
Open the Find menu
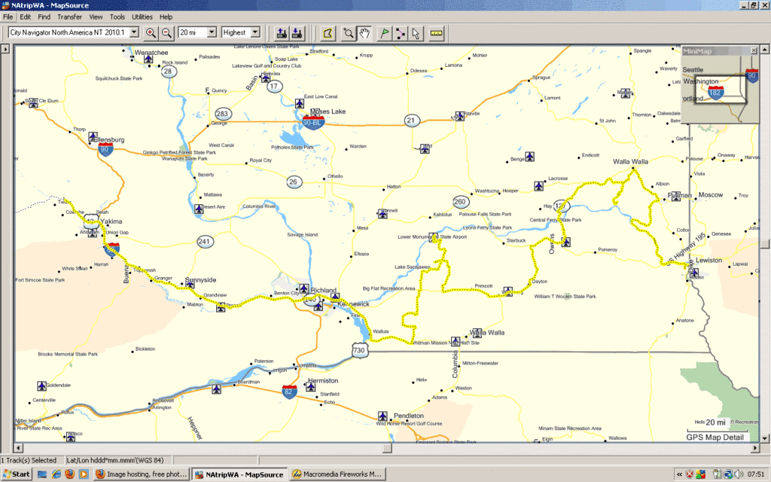coord(44,17)
